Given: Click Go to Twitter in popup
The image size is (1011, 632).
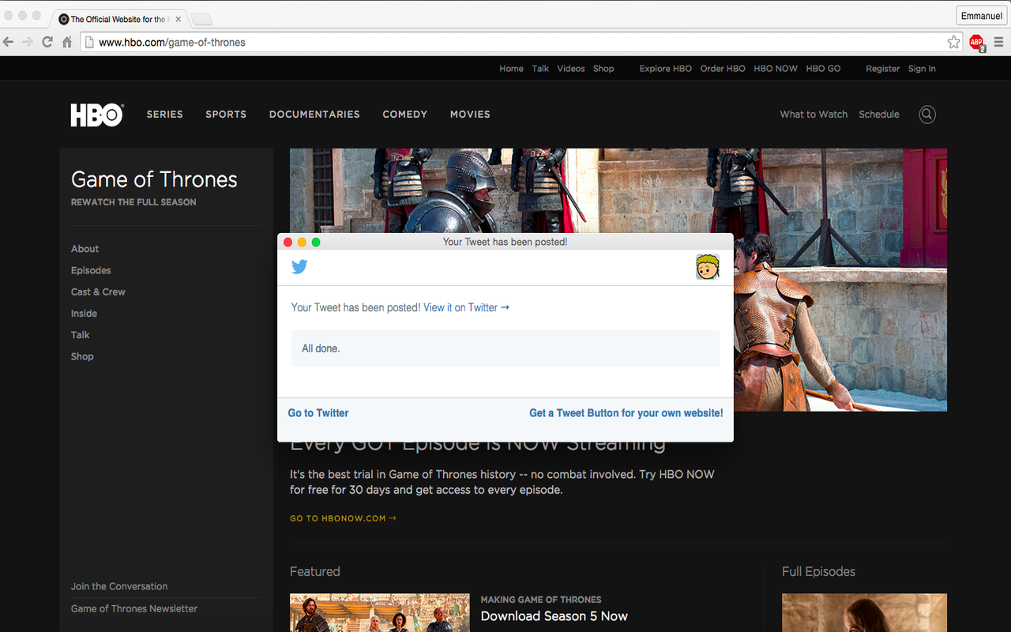Looking at the screenshot, I should coord(318,413).
